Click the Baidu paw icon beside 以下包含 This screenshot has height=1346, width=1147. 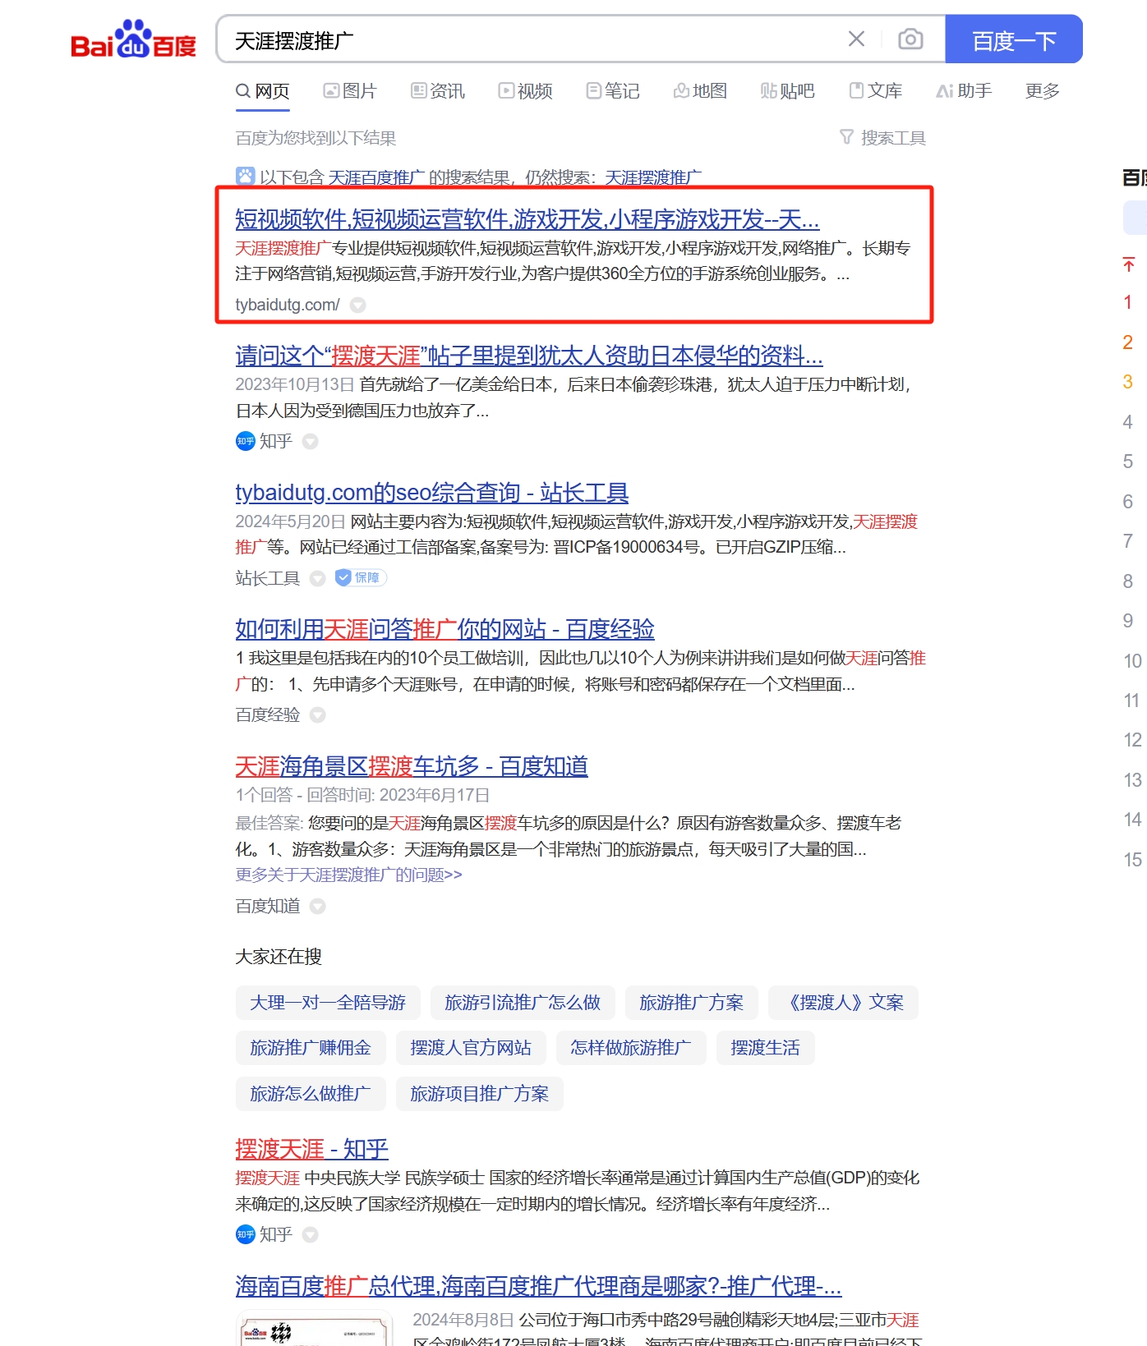click(245, 176)
